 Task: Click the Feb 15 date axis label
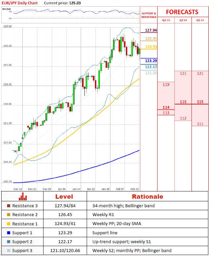(134, 189)
